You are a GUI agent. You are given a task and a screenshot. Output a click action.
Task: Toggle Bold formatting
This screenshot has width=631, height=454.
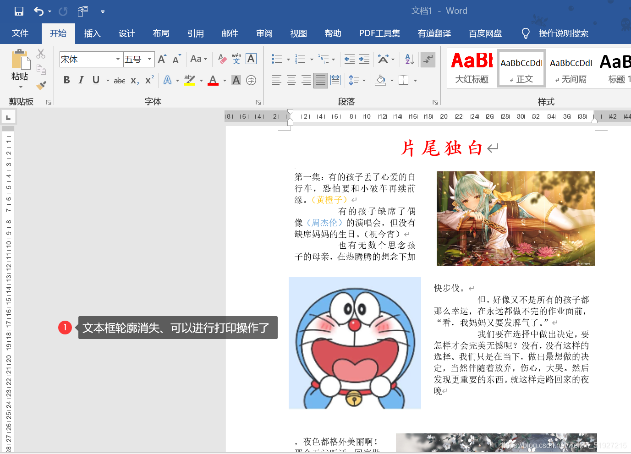[x=67, y=80]
